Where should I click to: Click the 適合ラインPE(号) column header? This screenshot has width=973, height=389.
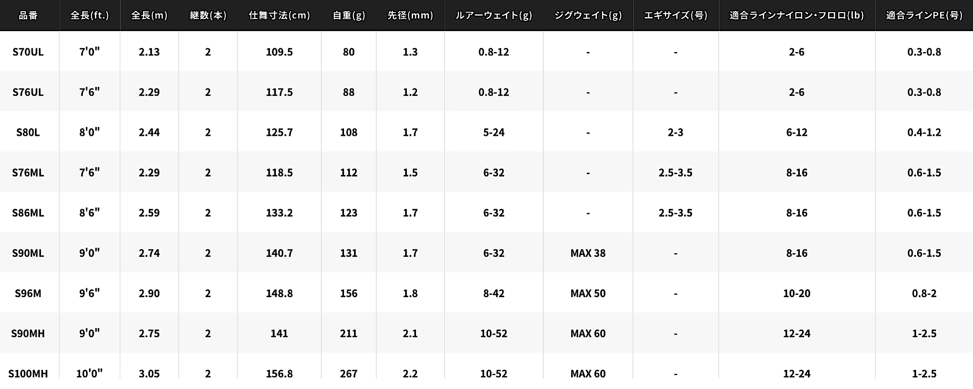[x=924, y=16]
